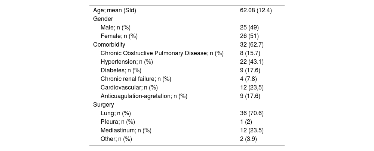The height and width of the screenshot is (151, 374).
Task: Select the Chronic Obstructive Pulmonary Disease label
Action: pyautogui.click(x=162, y=53)
